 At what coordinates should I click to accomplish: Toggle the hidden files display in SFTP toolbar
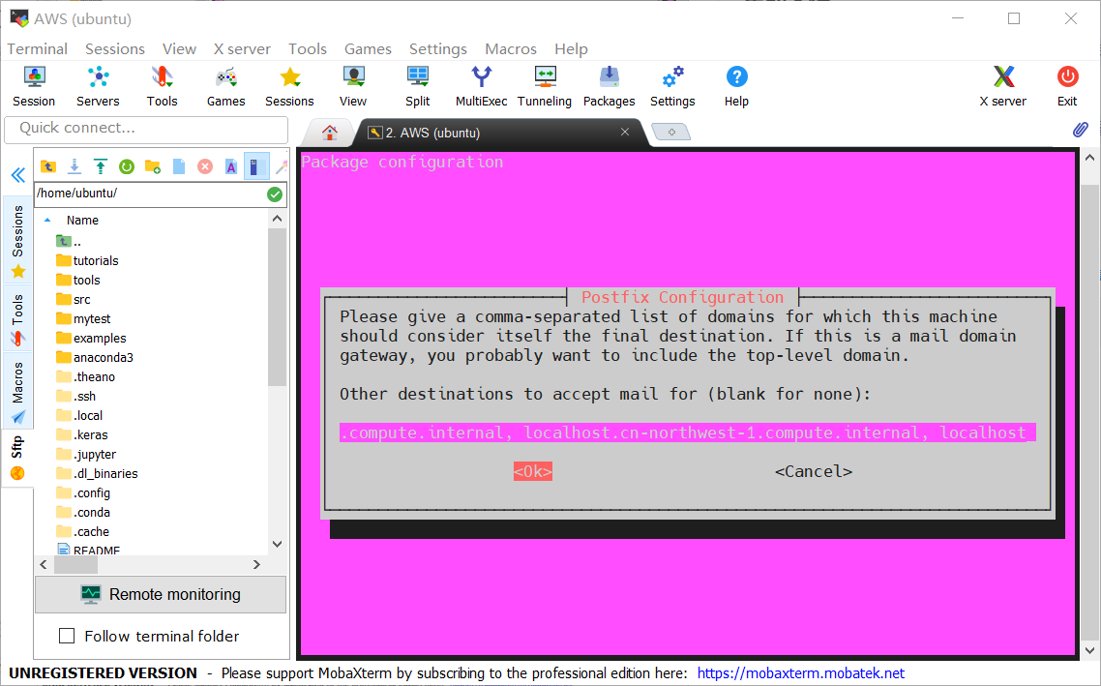tap(255, 165)
